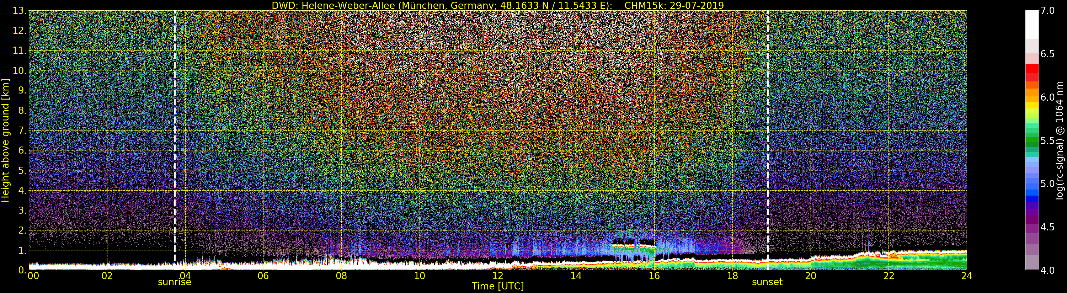The width and height of the screenshot is (1067, 293).
Task: Select the height axis tick '8.'
Action: pyautogui.click(x=22, y=111)
